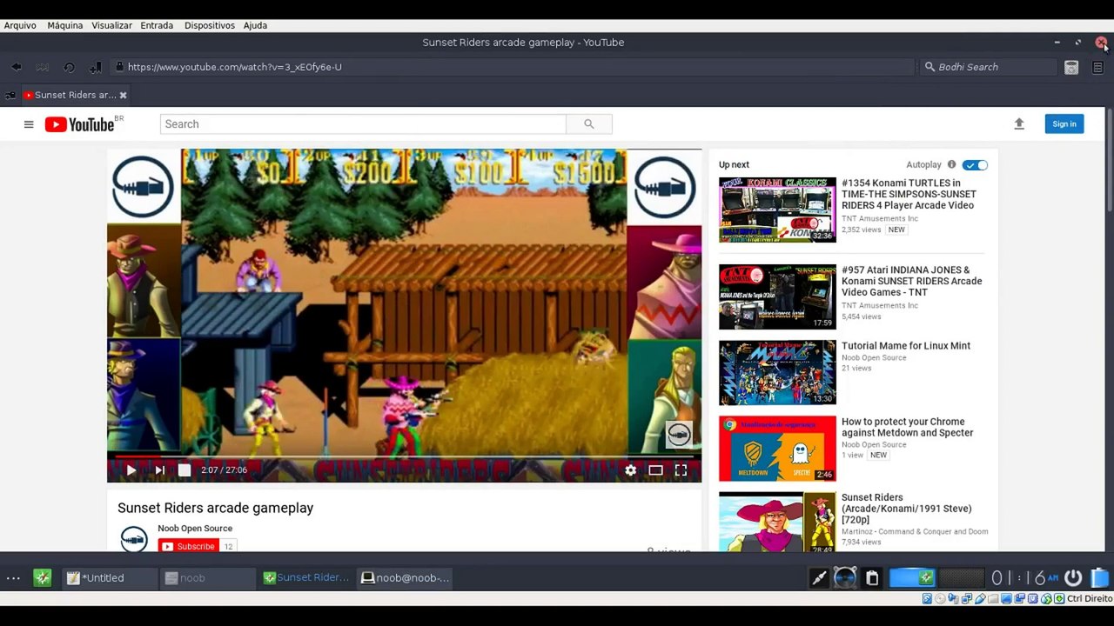Open the Visualizar menu
The image size is (1114, 626).
112,25
